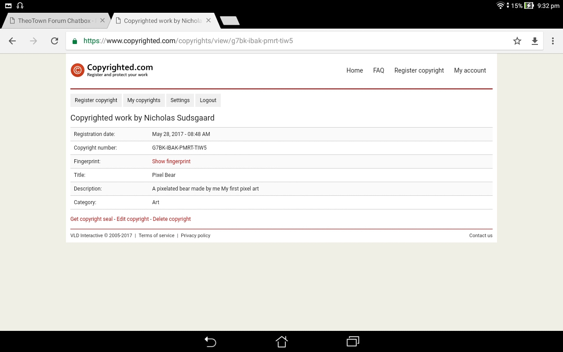Go back with the browser back arrow
Viewport: 563px width, 352px height.
pos(12,41)
